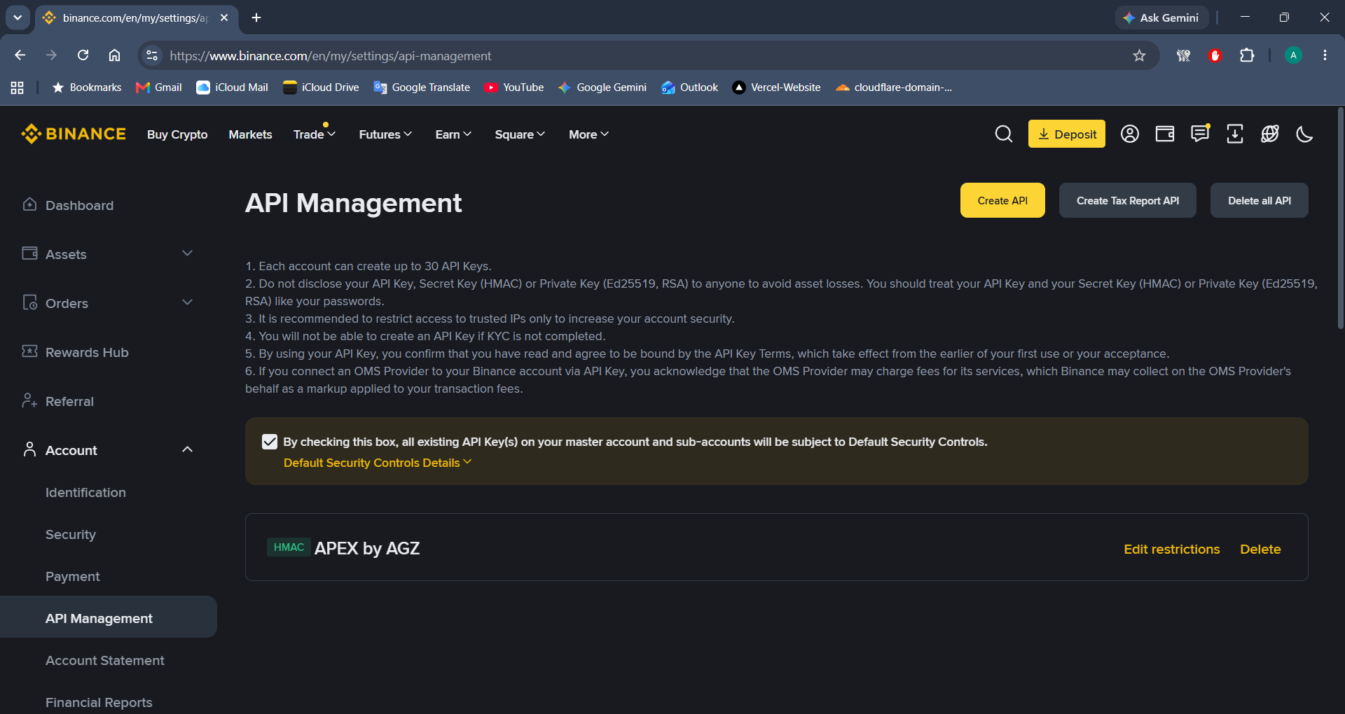Open the Gmail bookmark
This screenshot has height=714, width=1345.
pyautogui.click(x=159, y=87)
